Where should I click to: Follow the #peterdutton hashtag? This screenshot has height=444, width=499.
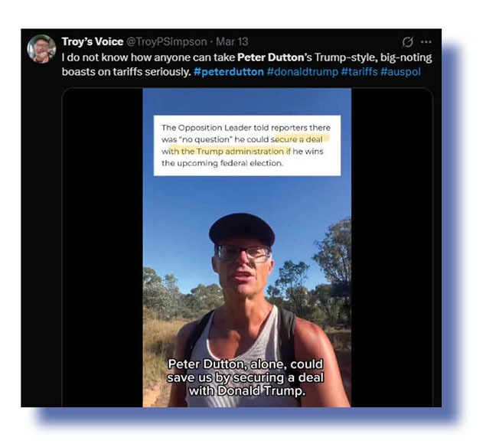pyautogui.click(x=229, y=72)
